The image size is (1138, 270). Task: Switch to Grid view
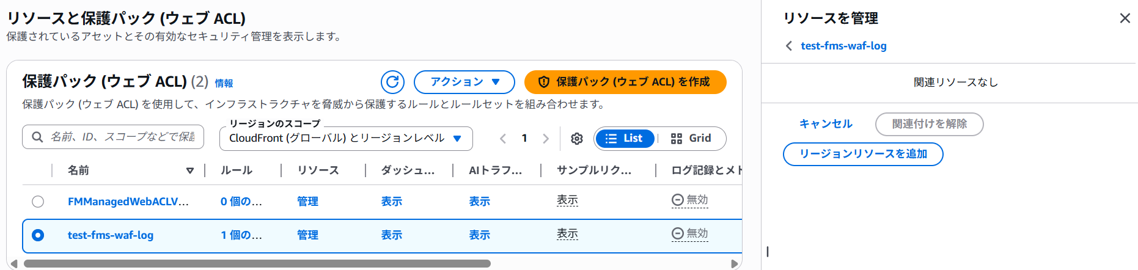click(x=691, y=139)
